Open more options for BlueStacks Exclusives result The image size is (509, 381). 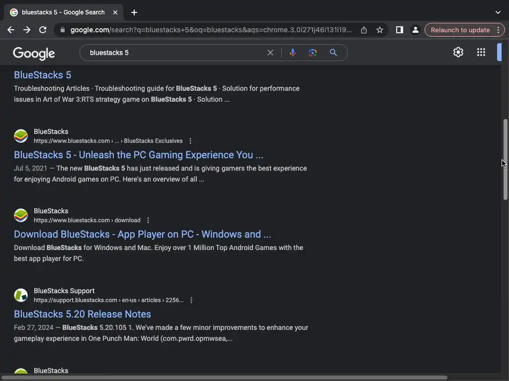(x=190, y=141)
